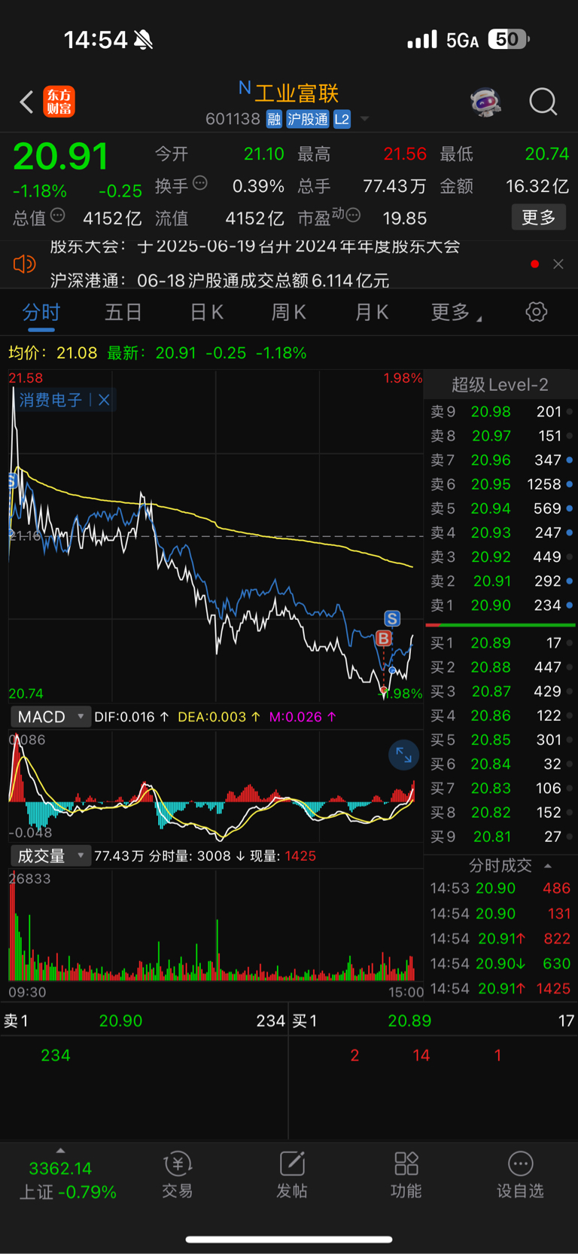Select 买1 row at 20.89
Viewport: 578px width, 1254px height.
tap(500, 643)
